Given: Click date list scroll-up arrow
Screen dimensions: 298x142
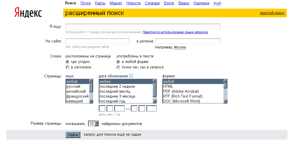Looking at the screenshot, I should 154,81.
